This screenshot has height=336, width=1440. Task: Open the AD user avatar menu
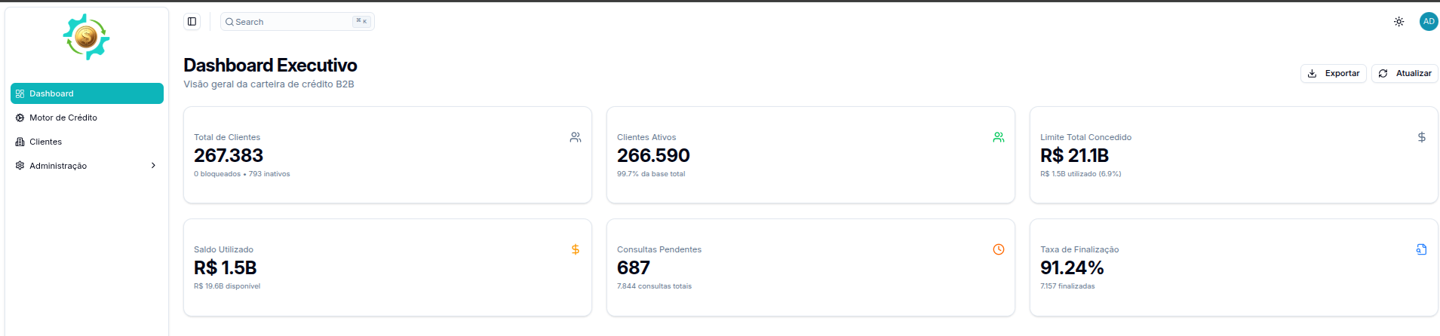click(1429, 22)
